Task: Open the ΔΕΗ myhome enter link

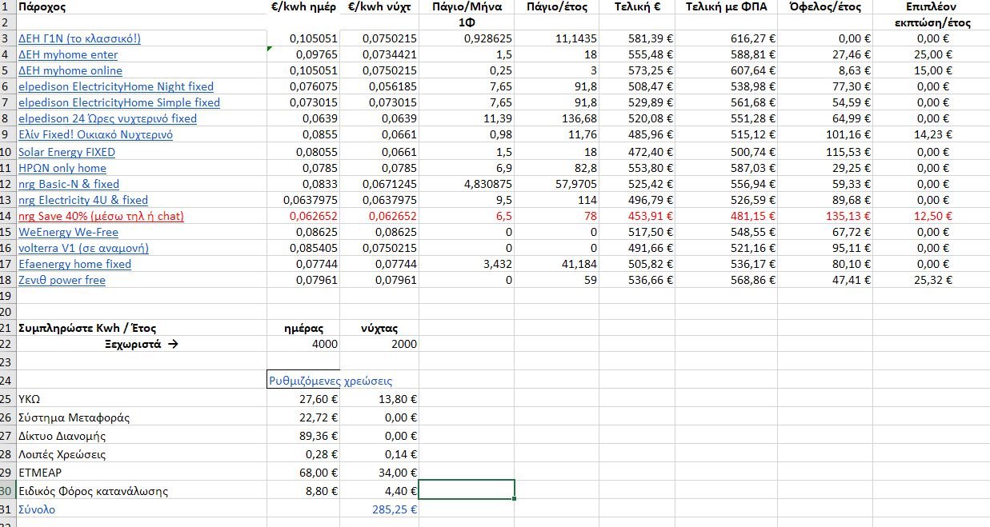Action: (x=68, y=54)
